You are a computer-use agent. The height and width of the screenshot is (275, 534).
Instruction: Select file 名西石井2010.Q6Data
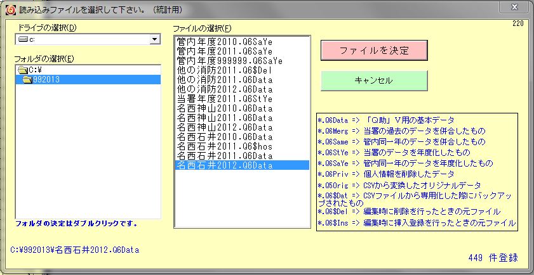tap(225, 137)
